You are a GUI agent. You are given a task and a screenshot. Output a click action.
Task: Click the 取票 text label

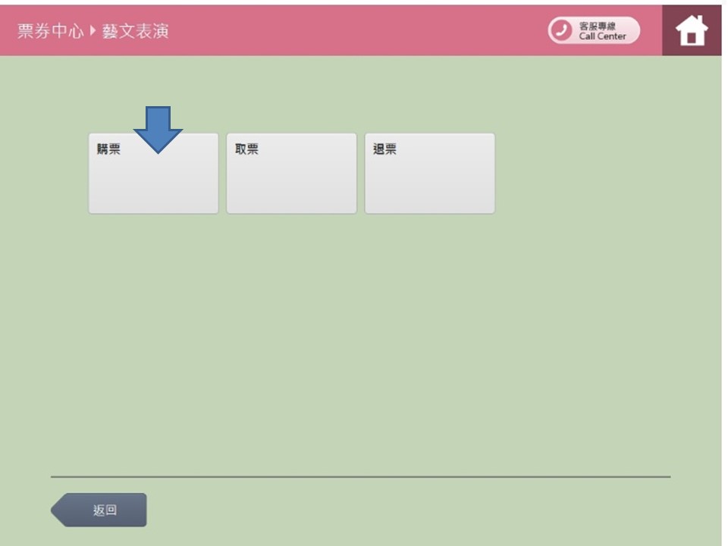click(x=246, y=149)
